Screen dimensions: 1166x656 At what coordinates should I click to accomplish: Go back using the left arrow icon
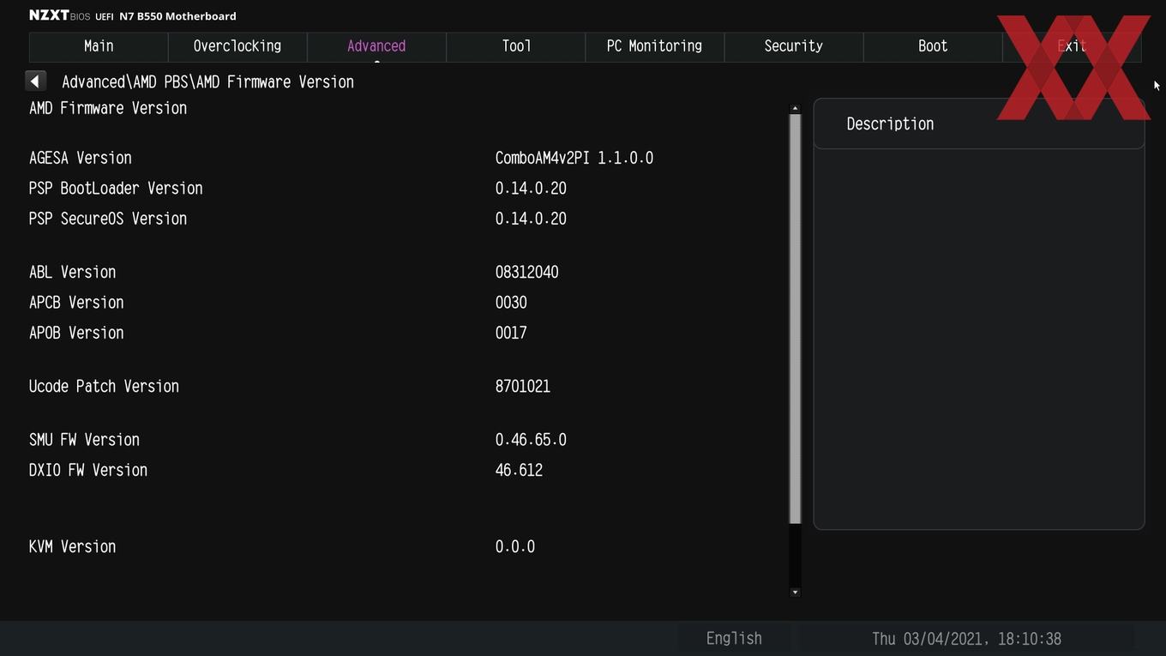(x=35, y=81)
